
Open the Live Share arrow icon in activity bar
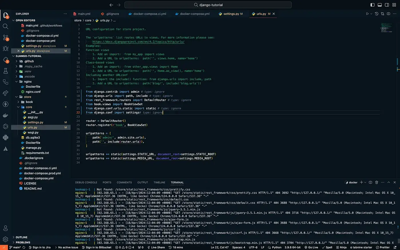(x=5, y=93)
